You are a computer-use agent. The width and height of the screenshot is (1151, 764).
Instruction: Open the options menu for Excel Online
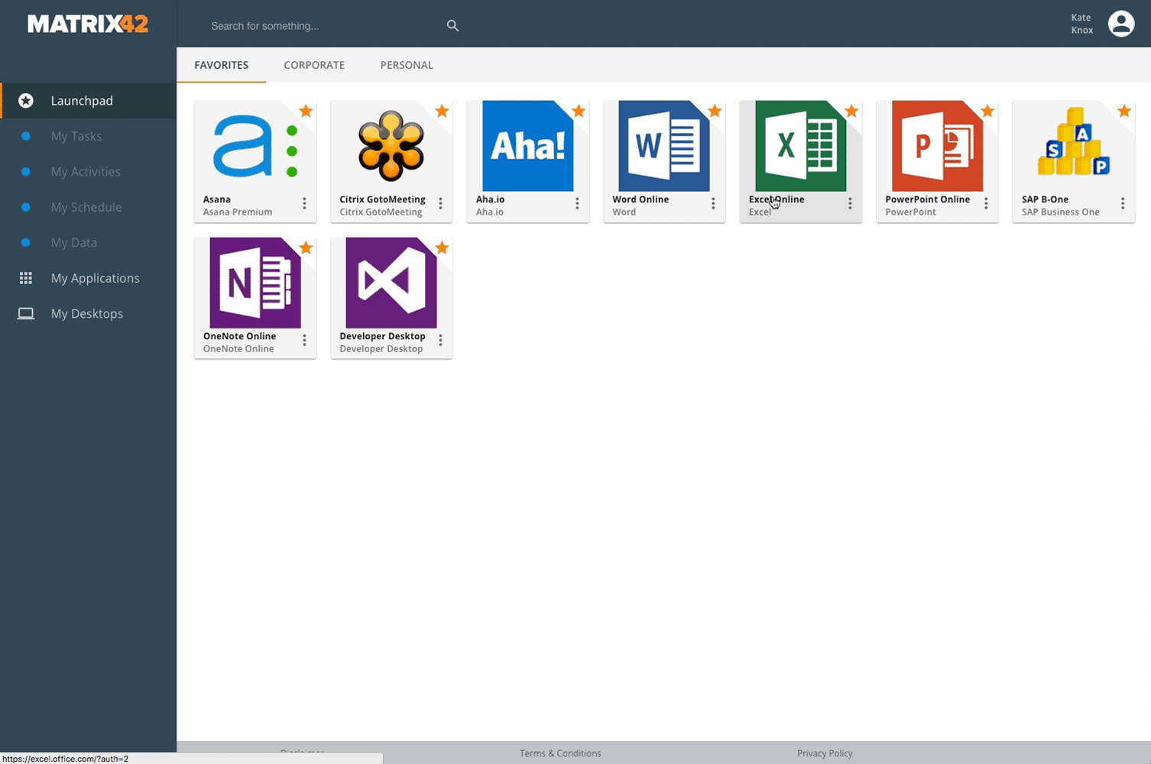(x=850, y=203)
